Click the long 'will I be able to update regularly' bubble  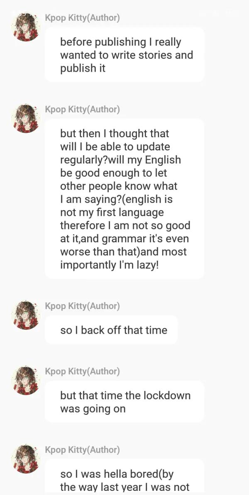124,199
